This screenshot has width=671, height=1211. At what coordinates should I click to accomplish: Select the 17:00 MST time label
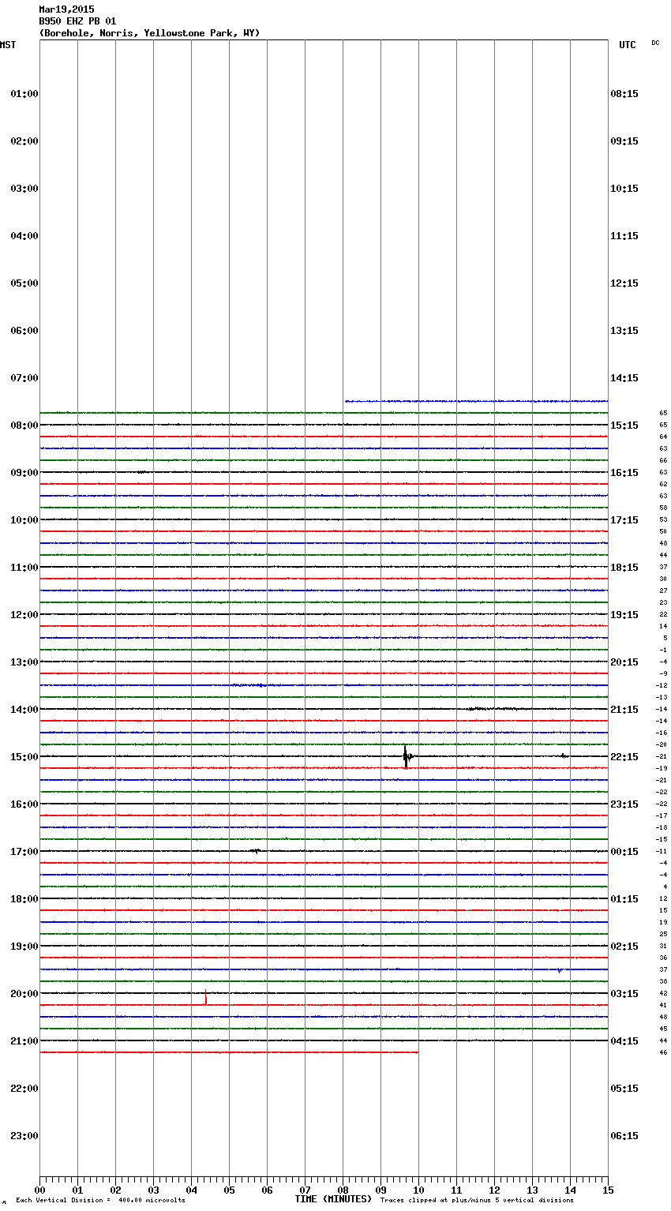(24, 852)
